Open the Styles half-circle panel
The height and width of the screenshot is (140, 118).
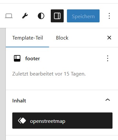point(41,16)
